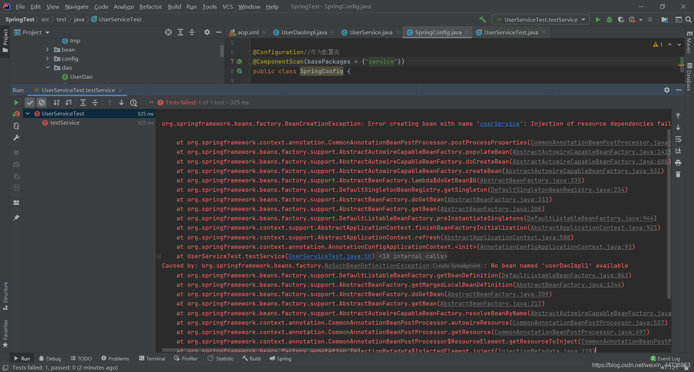This screenshot has height=372, width=694.
Task: Go to next failed test arrow
Action: point(121,103)
